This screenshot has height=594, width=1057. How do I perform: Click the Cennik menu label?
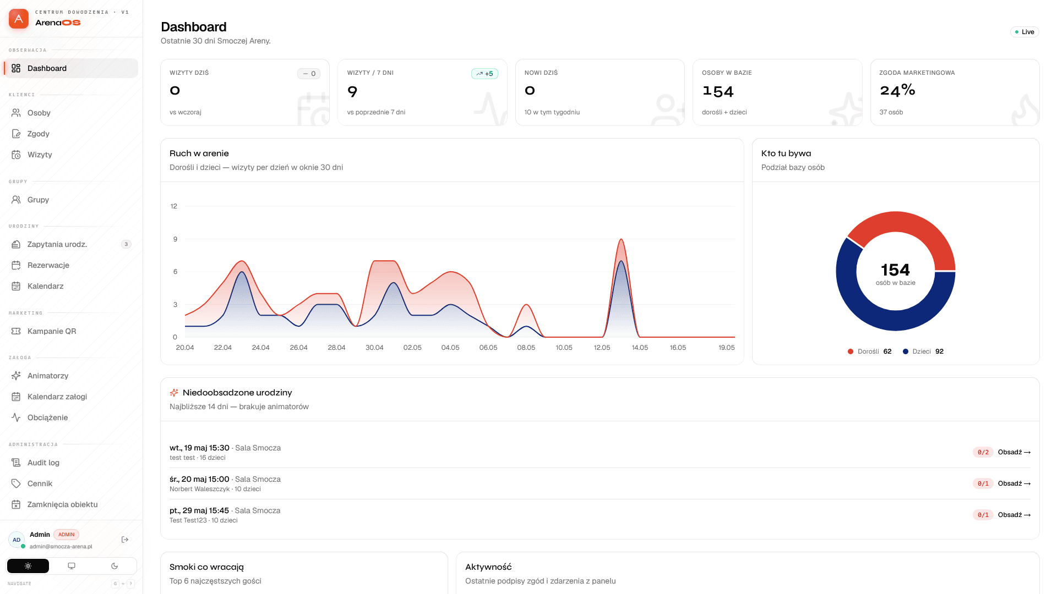point(40,483)
